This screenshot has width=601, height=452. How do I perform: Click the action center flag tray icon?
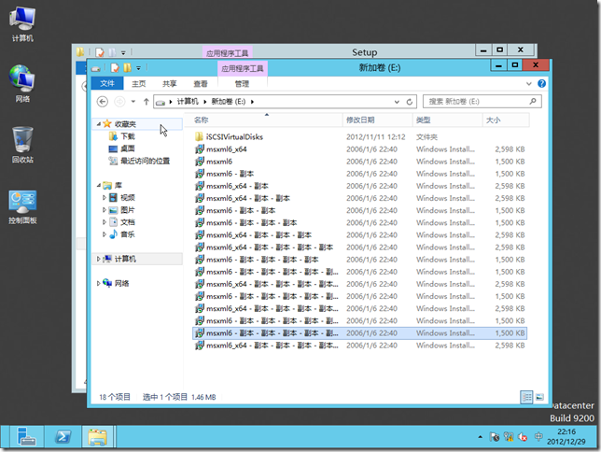tap(495, 437)
